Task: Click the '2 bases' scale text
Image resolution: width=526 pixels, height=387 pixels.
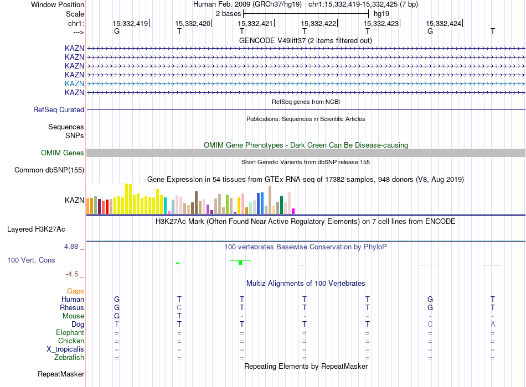Action: pos(228,14)
